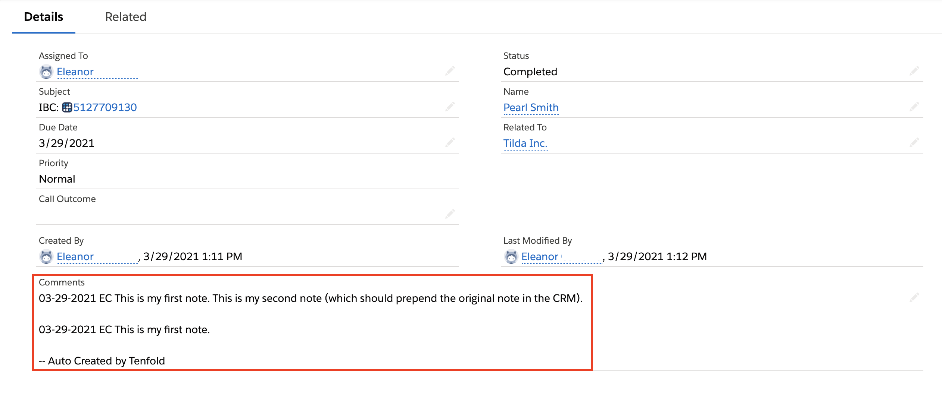This screenshot has width=942, height=395.
Task: Click Last Modified By avatar icon
Action: point(511,256)
